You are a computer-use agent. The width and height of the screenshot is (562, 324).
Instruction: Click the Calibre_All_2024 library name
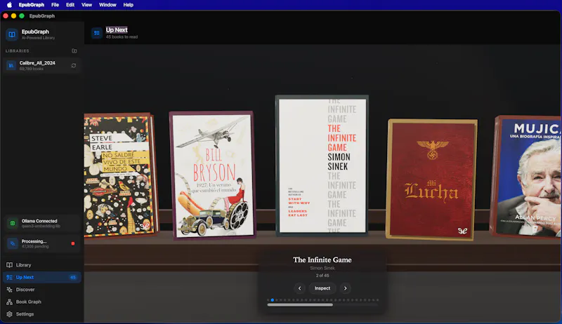[x=37, y=63]
